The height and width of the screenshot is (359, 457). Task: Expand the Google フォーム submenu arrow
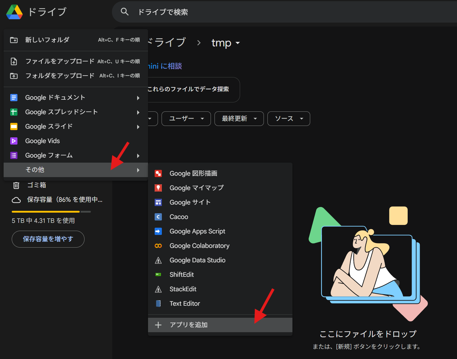tap(138, 156)
